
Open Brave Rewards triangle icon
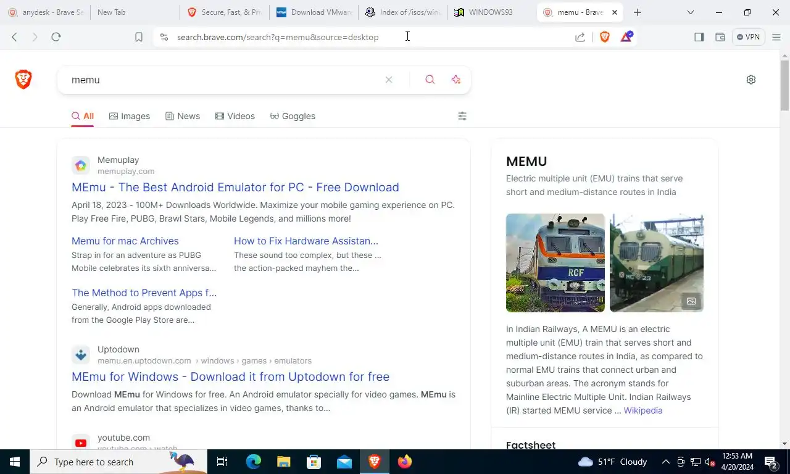626,37
